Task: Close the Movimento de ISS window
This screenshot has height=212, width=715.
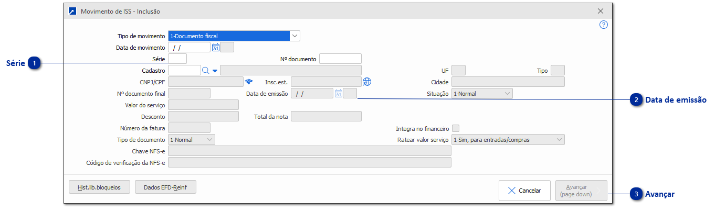Action: (601, 11)
